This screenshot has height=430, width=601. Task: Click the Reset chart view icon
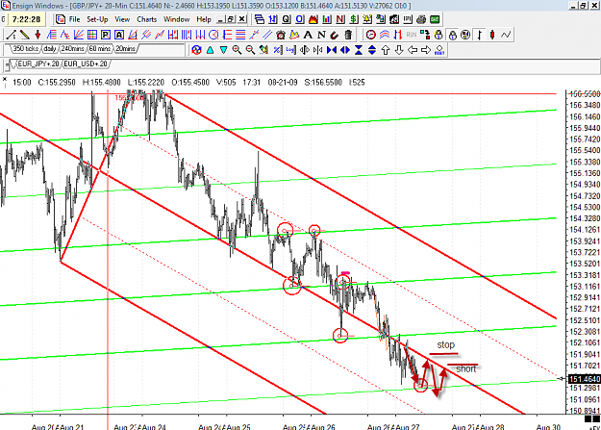[439, 50]
